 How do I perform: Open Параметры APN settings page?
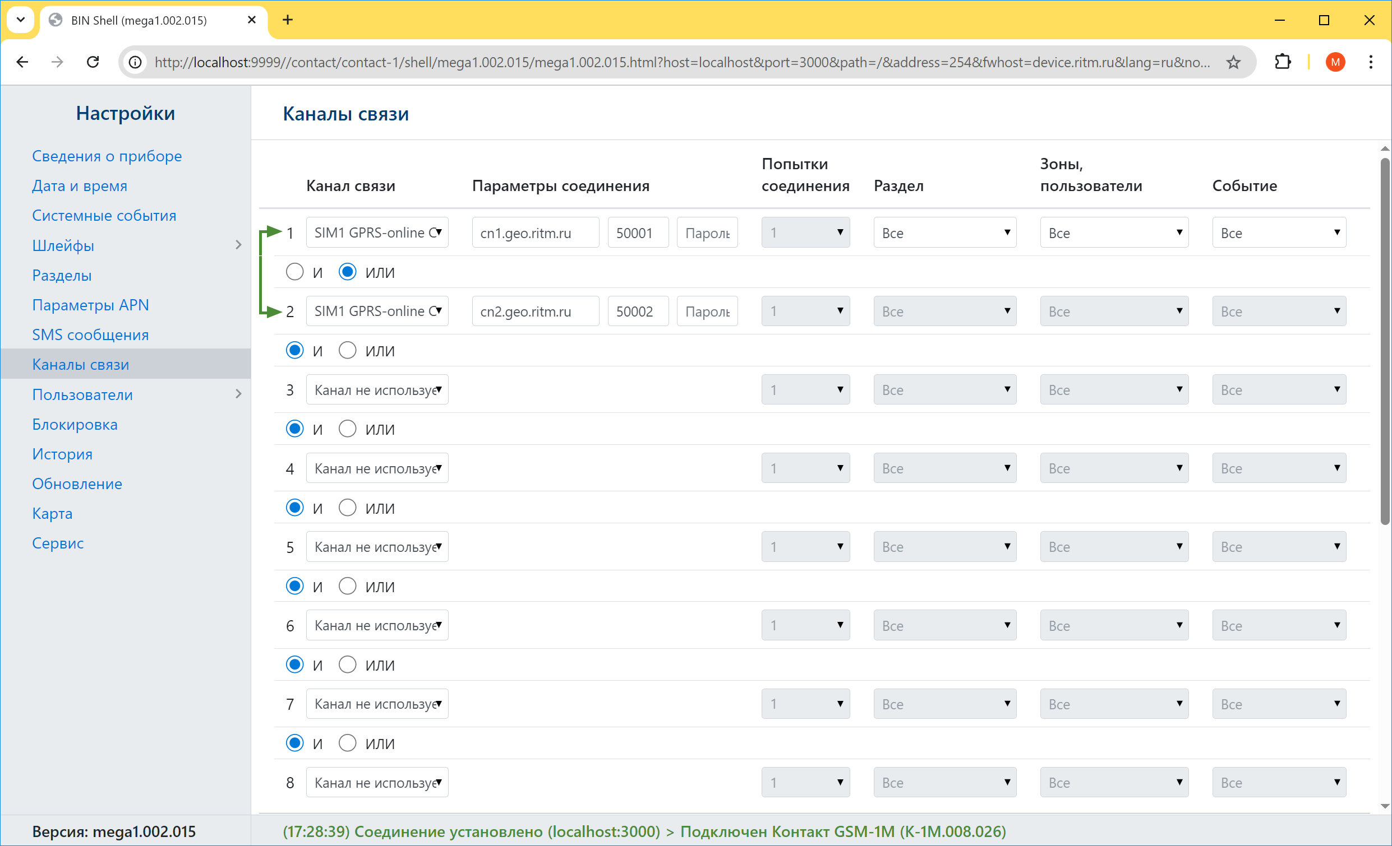click(x=90, y=305)
